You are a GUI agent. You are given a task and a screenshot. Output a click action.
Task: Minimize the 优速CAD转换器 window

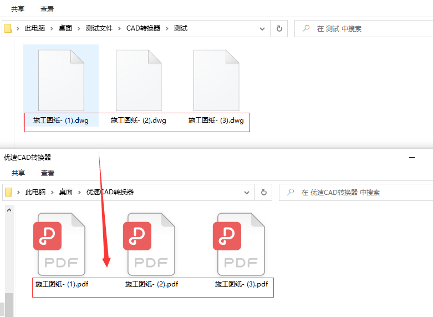pos(412,158)
